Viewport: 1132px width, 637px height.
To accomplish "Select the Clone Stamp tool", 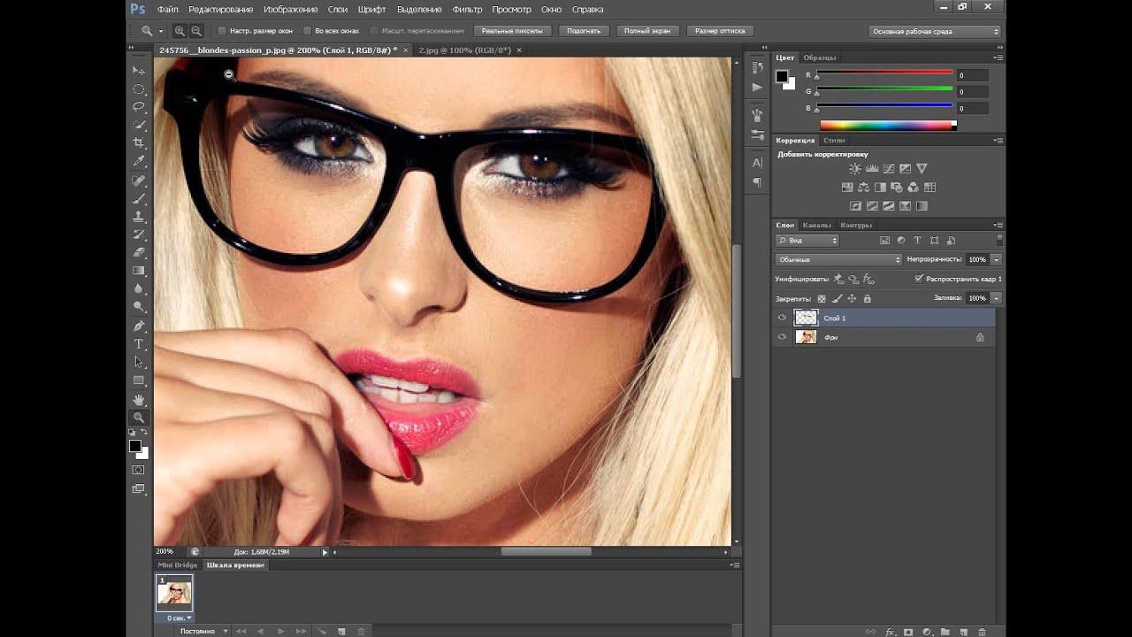I will click(x=139, y=217).
